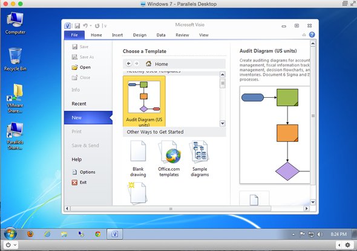Open the Undo history dropdown arrow
Image resolution: width=357 pixels, height=251 pixels.
pos(91,26)
